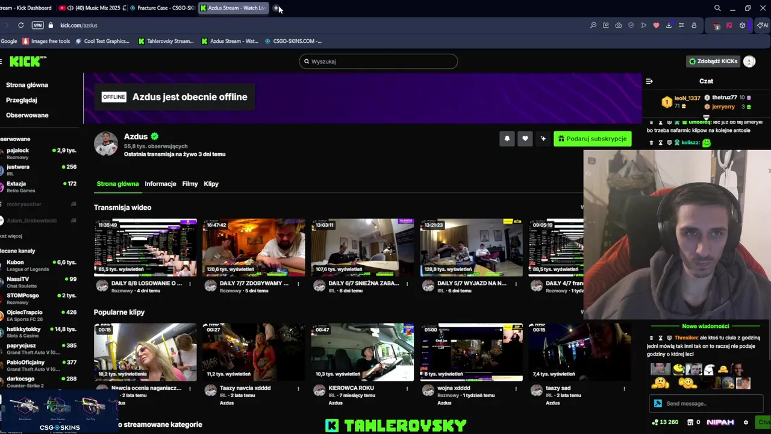The height and width of the screenshot is (434, 771).
Task: Open pajalock channel in followed list
Action: click(x=39, y=153)
